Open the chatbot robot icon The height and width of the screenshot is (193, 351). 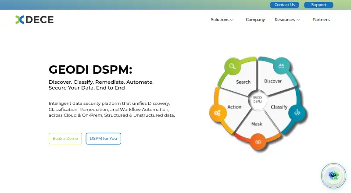click(x=333, y=175)
